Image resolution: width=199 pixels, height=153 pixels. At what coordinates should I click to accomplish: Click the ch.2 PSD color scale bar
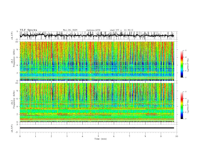182,105
